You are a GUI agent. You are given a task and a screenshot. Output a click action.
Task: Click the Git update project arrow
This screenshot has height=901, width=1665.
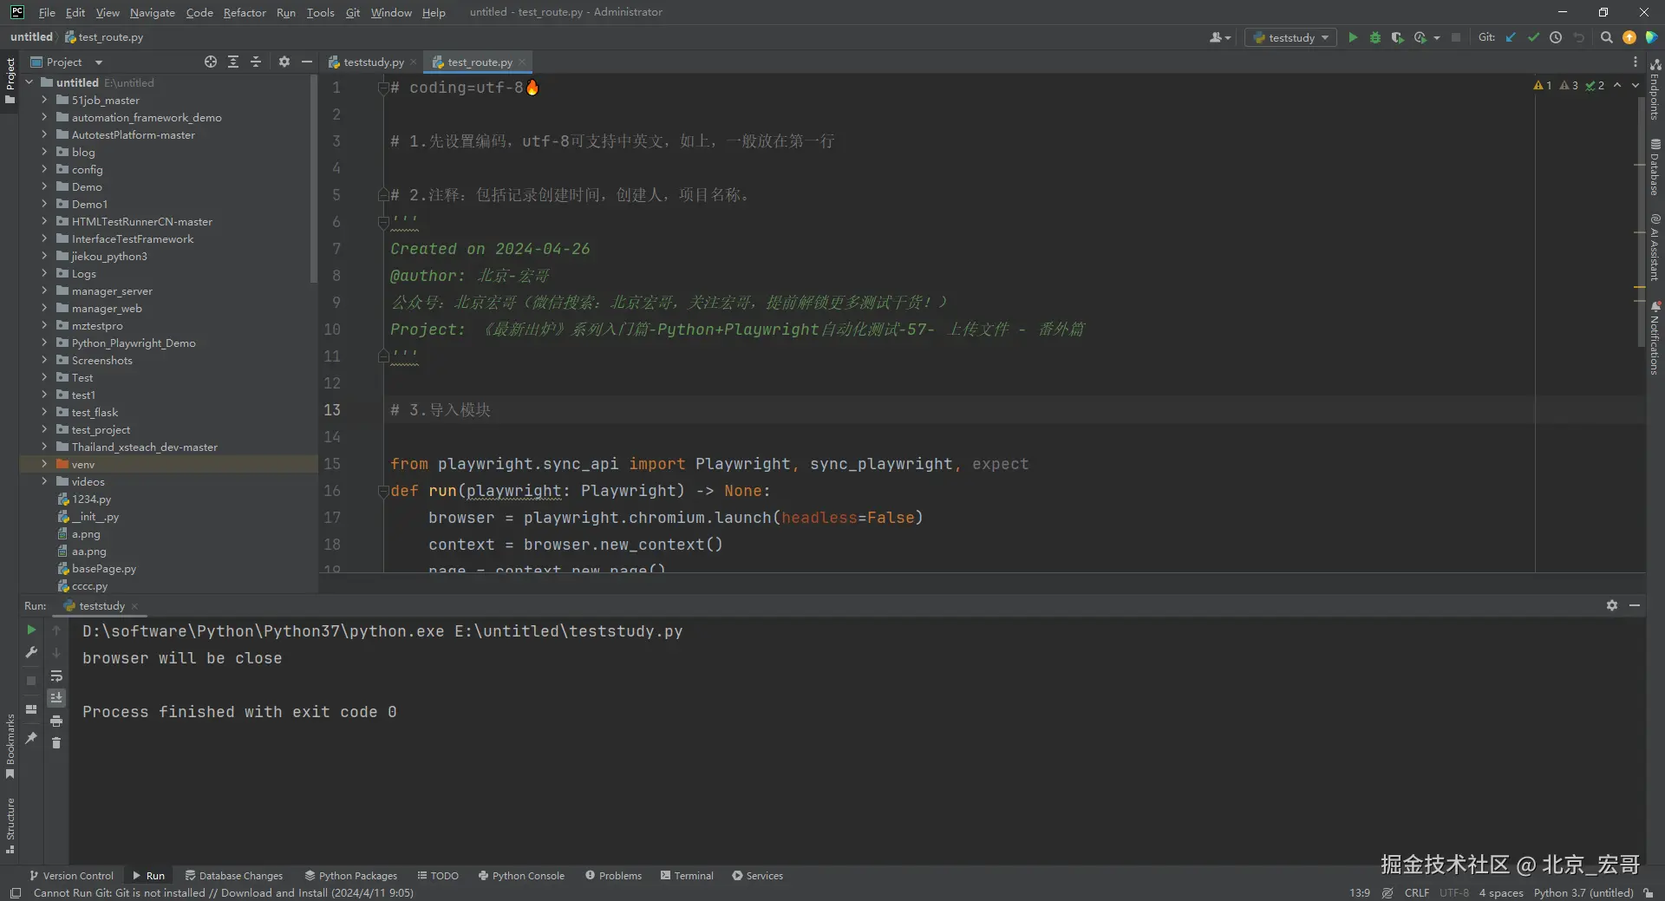(x=1511, y=37)
